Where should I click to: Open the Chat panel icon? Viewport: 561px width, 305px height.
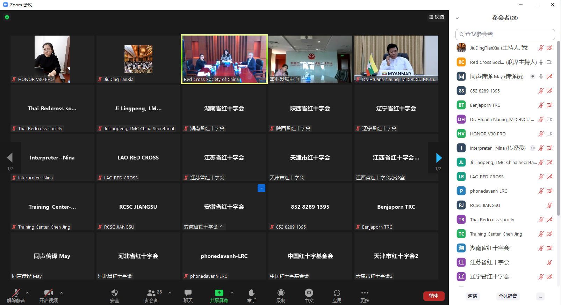(188, 293)
